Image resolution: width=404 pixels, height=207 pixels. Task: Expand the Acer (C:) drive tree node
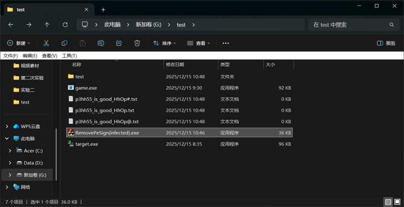click(10, 151)
